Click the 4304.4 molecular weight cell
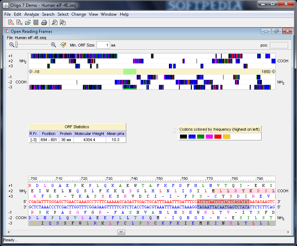 89,140
